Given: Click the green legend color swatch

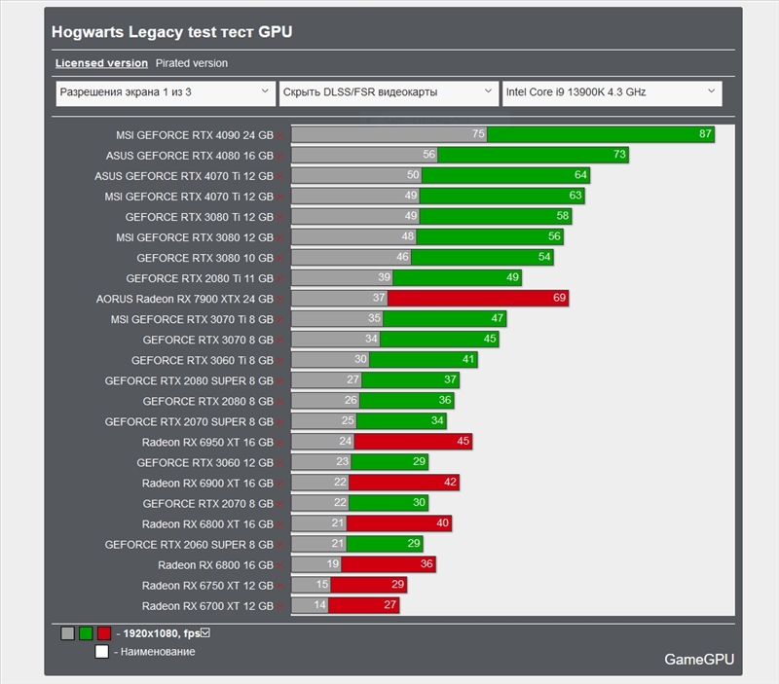Looking at the screenshot, I should 86,633.
